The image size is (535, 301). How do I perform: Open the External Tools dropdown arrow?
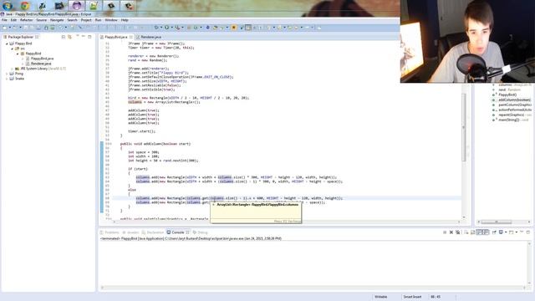pos(182,28)
